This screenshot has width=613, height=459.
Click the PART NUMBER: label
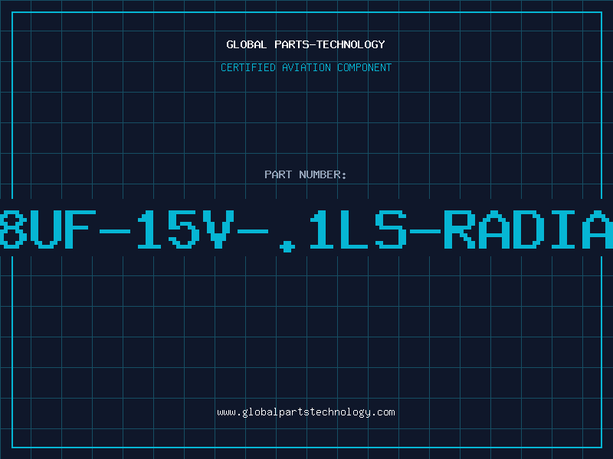click(x=306, y=174)
